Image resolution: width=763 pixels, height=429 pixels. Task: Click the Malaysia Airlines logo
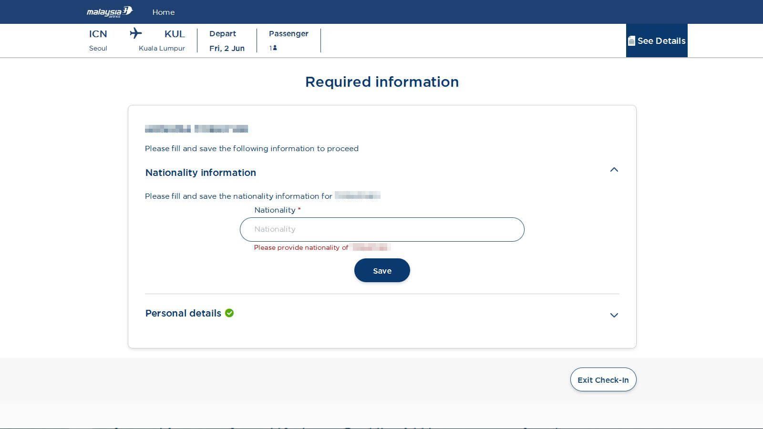click(x=109, y=12)
